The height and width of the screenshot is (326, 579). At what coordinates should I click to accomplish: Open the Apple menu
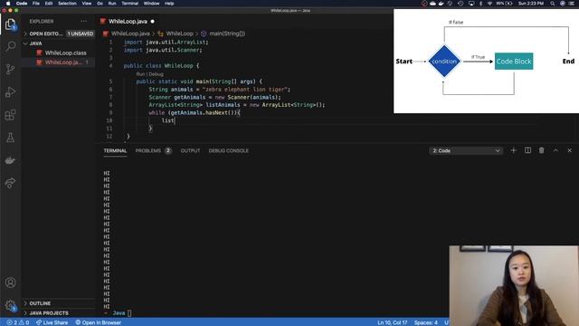pyautogui.click(x=8, y=4)
